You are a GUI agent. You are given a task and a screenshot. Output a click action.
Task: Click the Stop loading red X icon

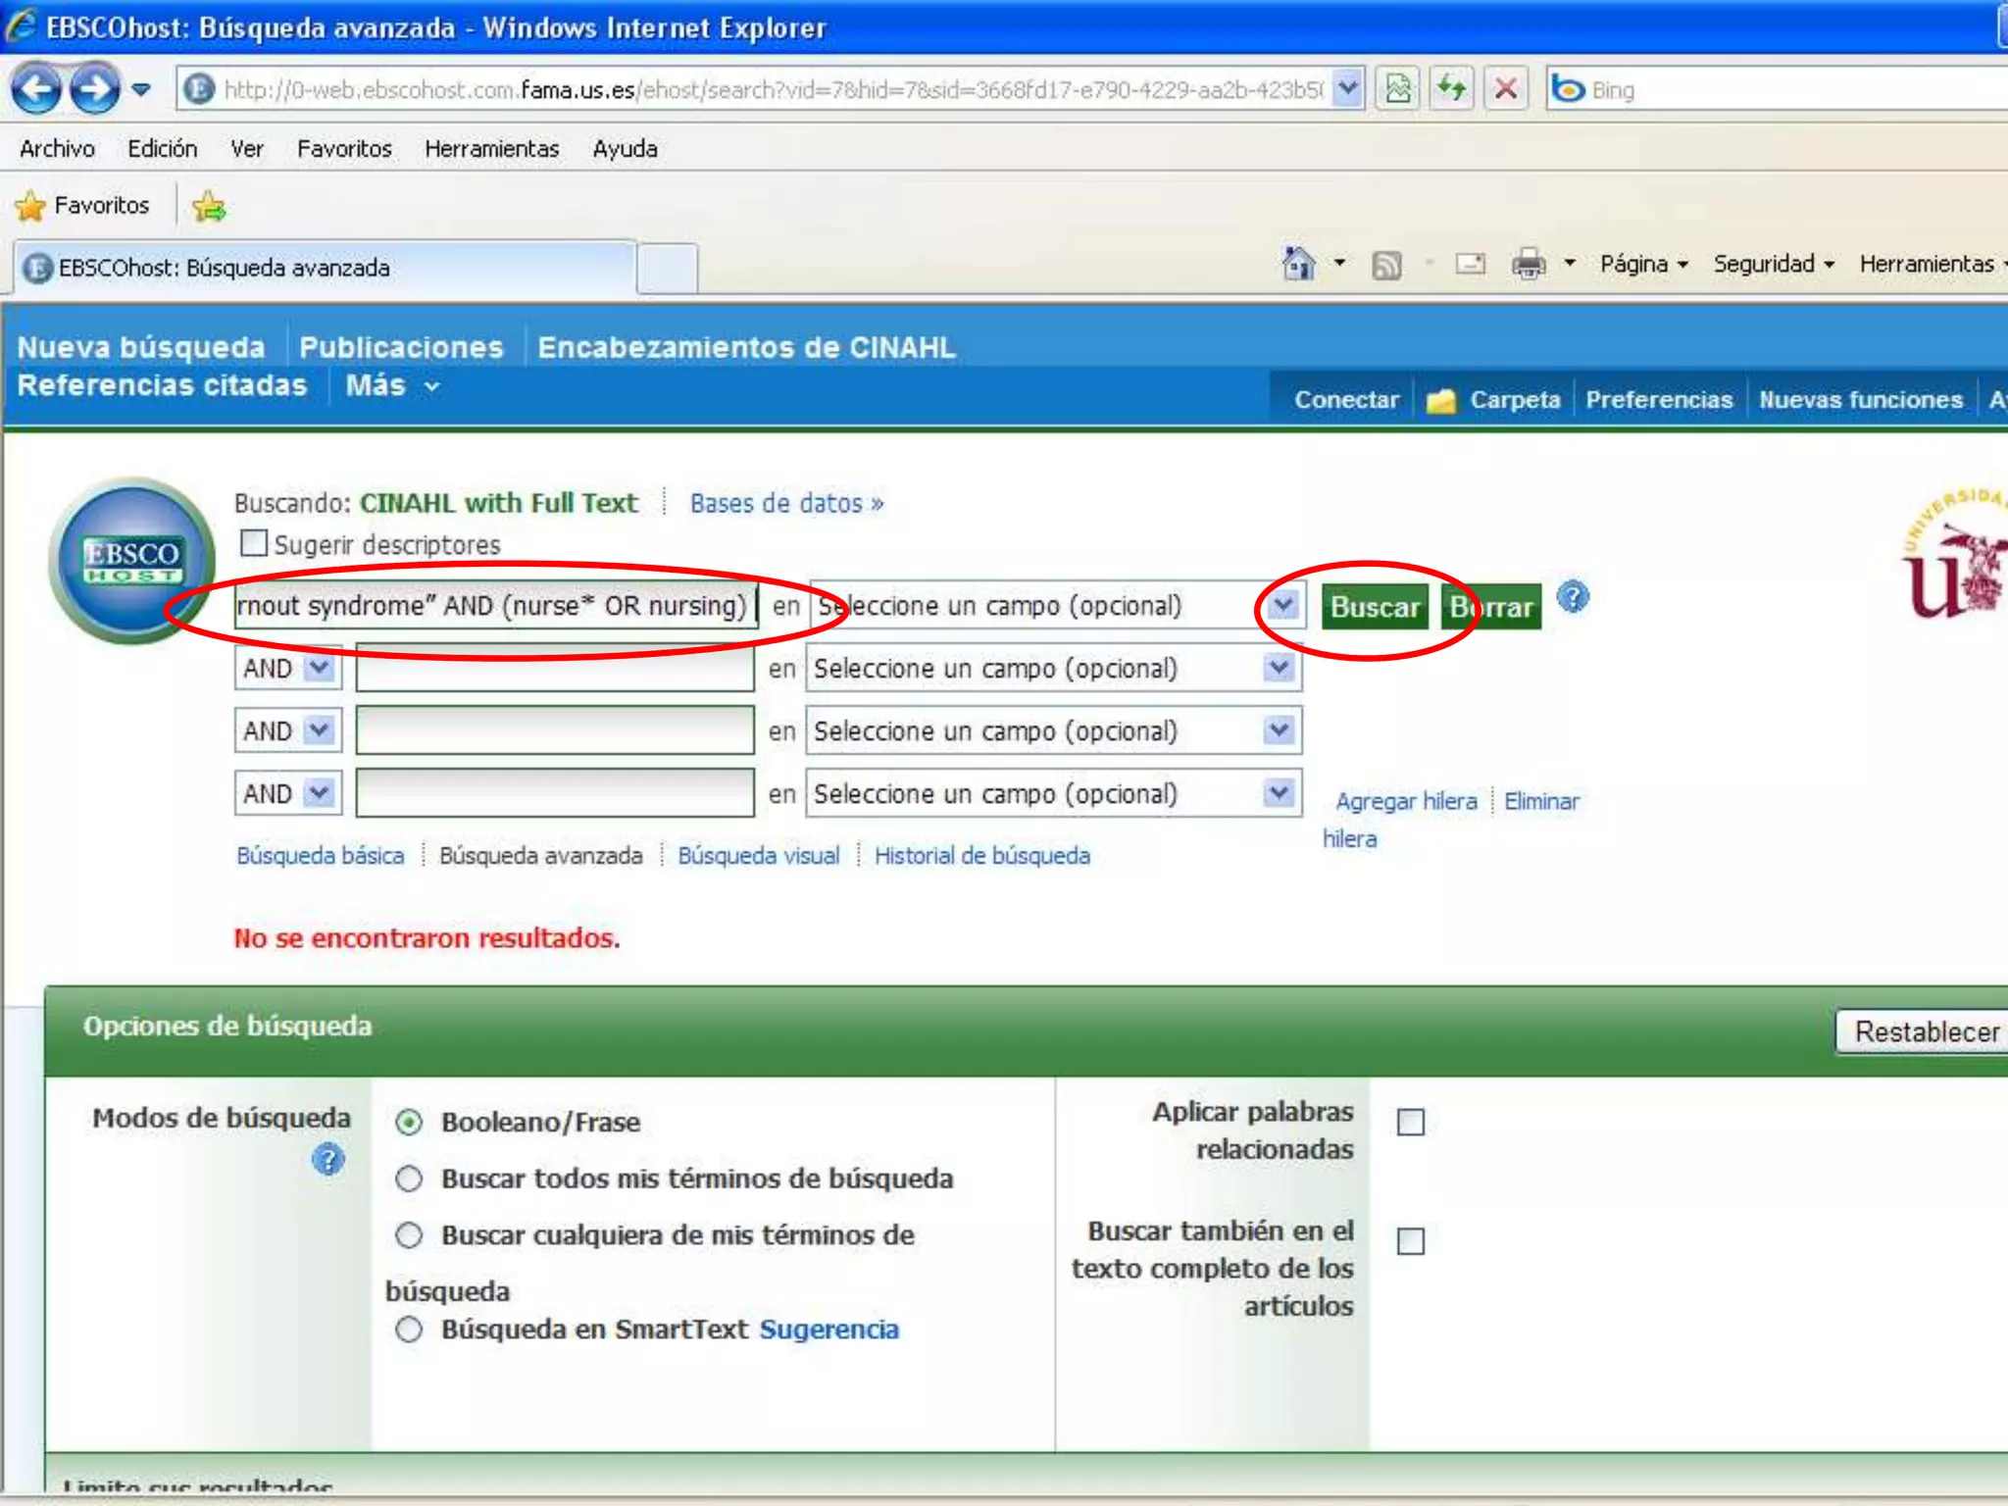[1506, 89]
